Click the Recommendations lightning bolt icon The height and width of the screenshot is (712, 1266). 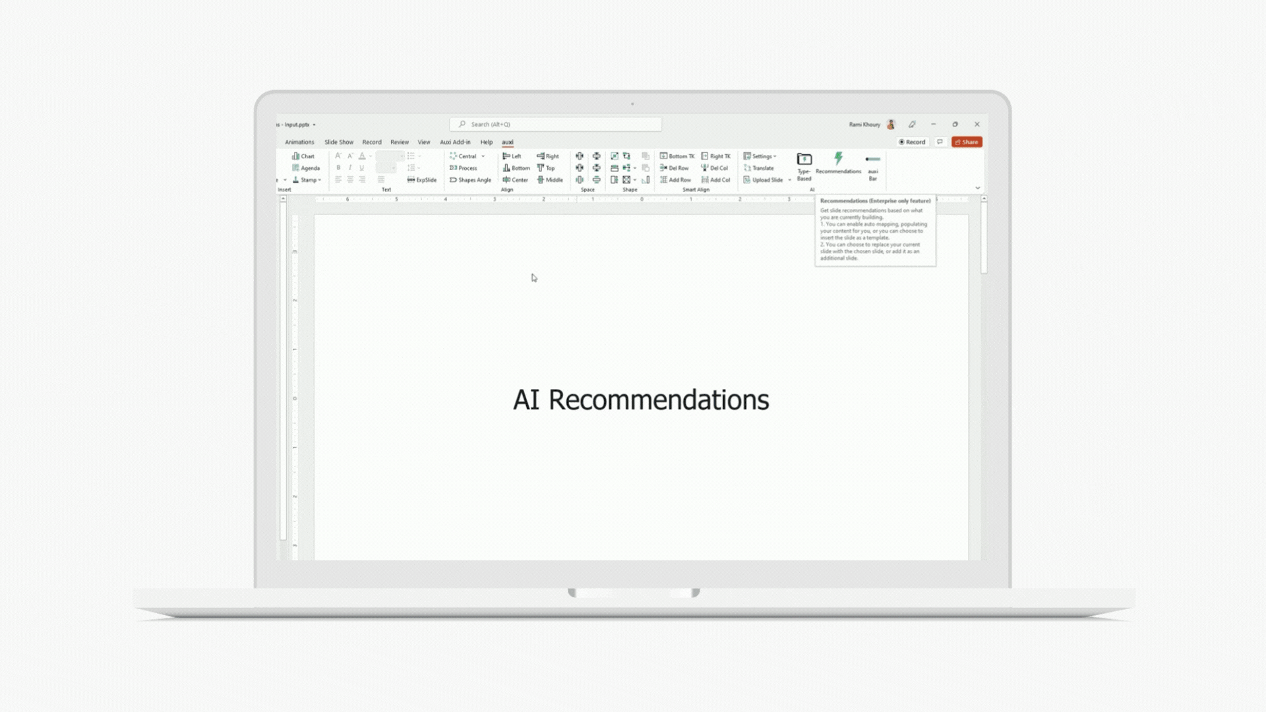[838, 159]
